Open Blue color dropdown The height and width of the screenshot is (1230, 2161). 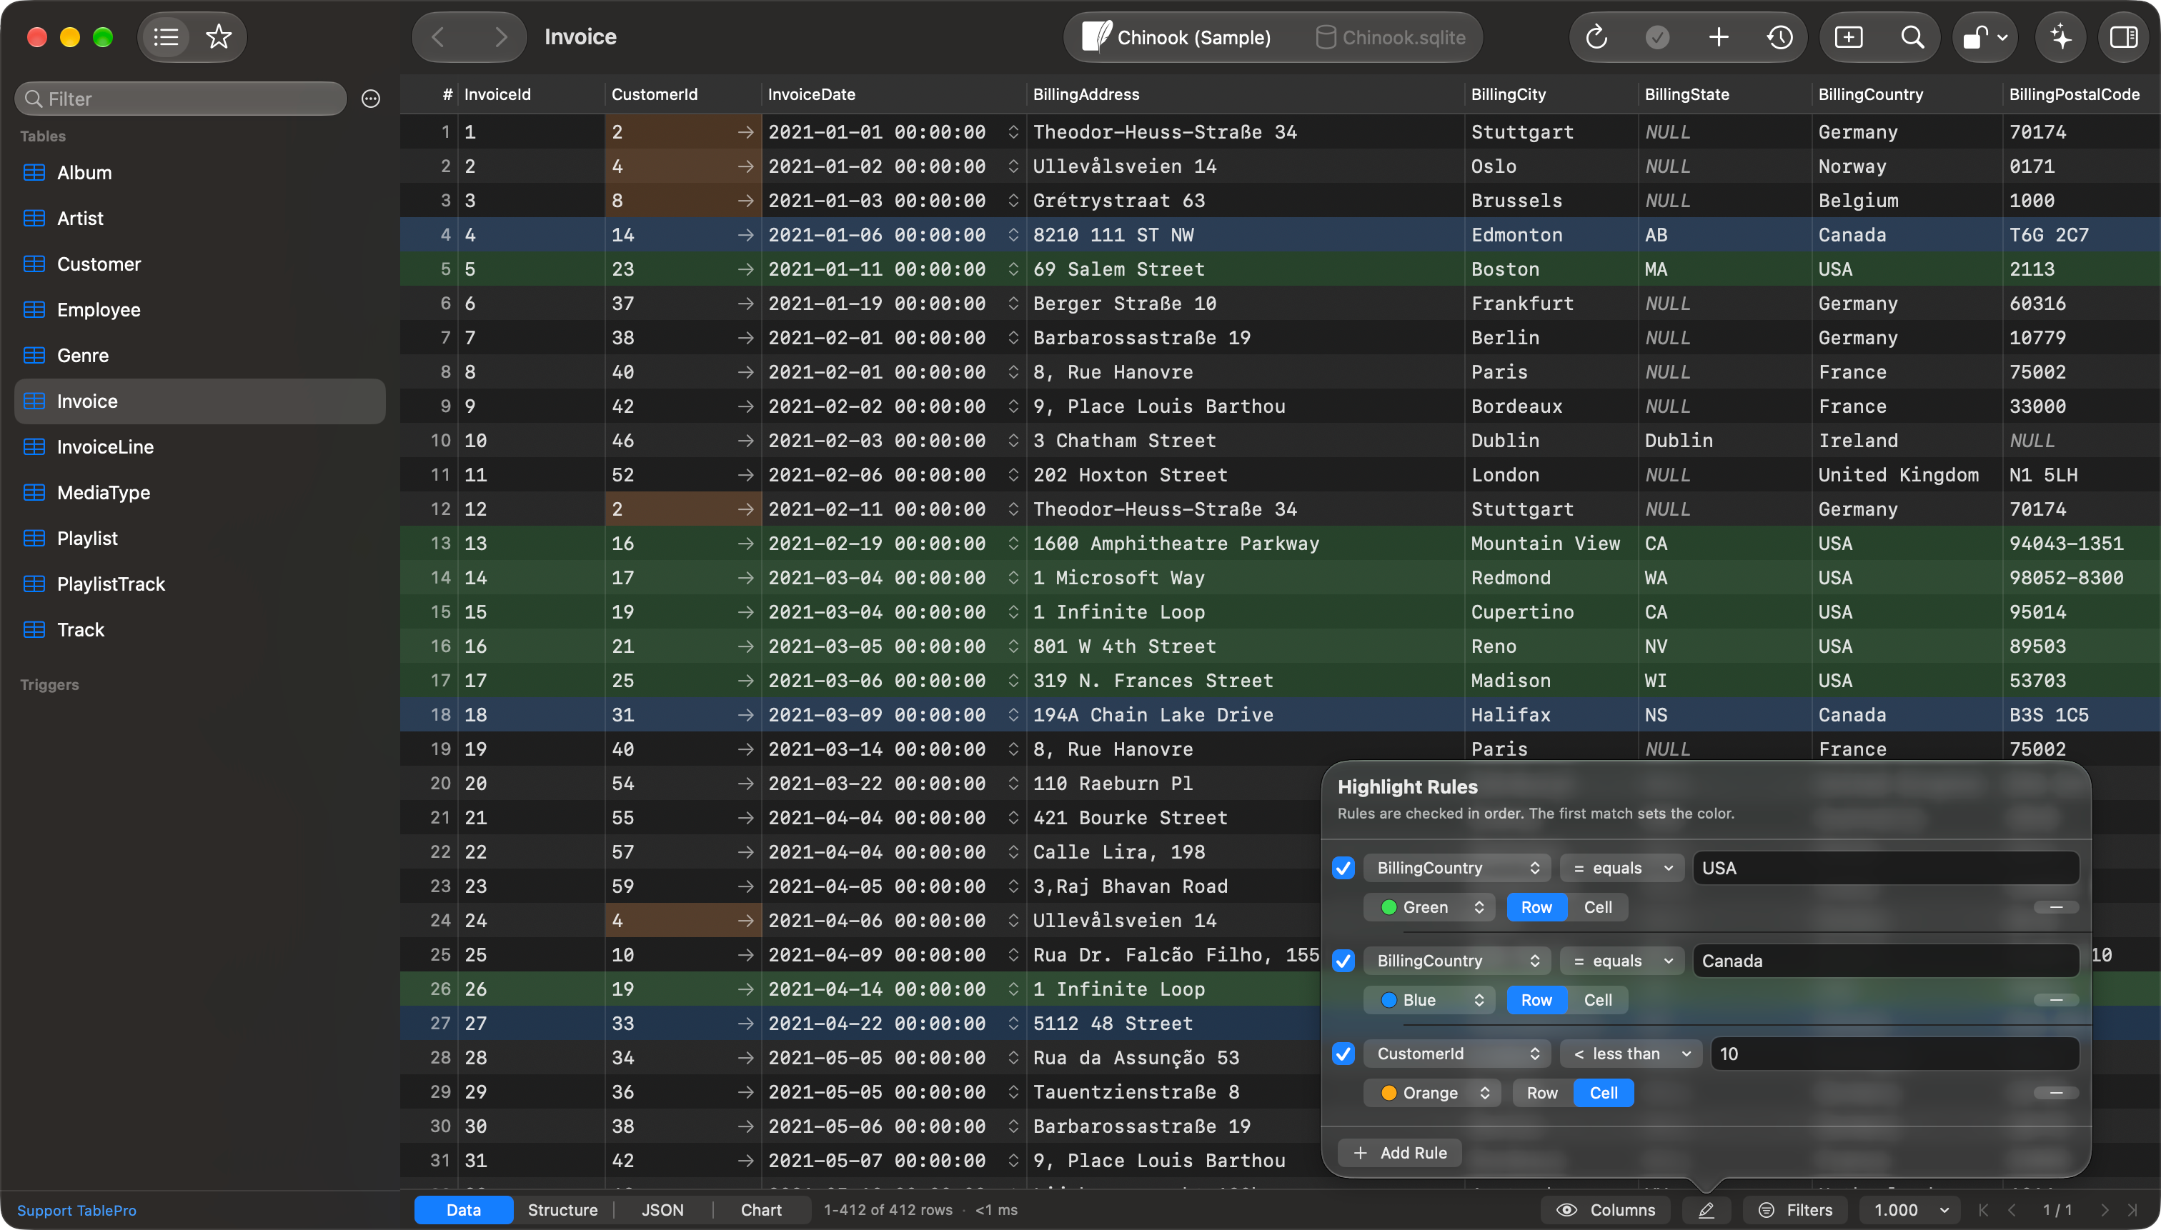coord(1429,1000)
